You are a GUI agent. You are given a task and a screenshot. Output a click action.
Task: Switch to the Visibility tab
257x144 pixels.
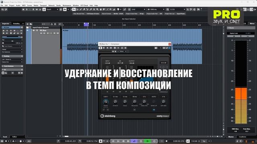(x=16, y=24)
